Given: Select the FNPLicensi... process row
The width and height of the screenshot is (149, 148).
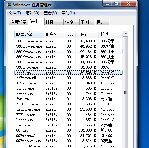Looking at the screenshot, I should click(68, 115).
